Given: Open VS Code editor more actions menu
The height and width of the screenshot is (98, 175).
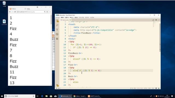Looking at the screenshot, I should click(x=159, y=20).
